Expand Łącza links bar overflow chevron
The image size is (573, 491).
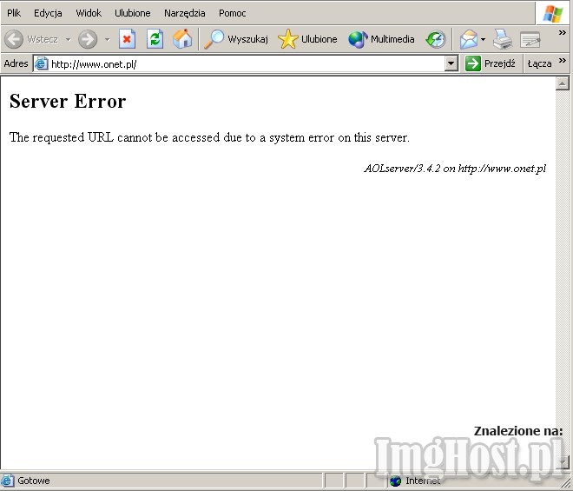coord(563,60)
